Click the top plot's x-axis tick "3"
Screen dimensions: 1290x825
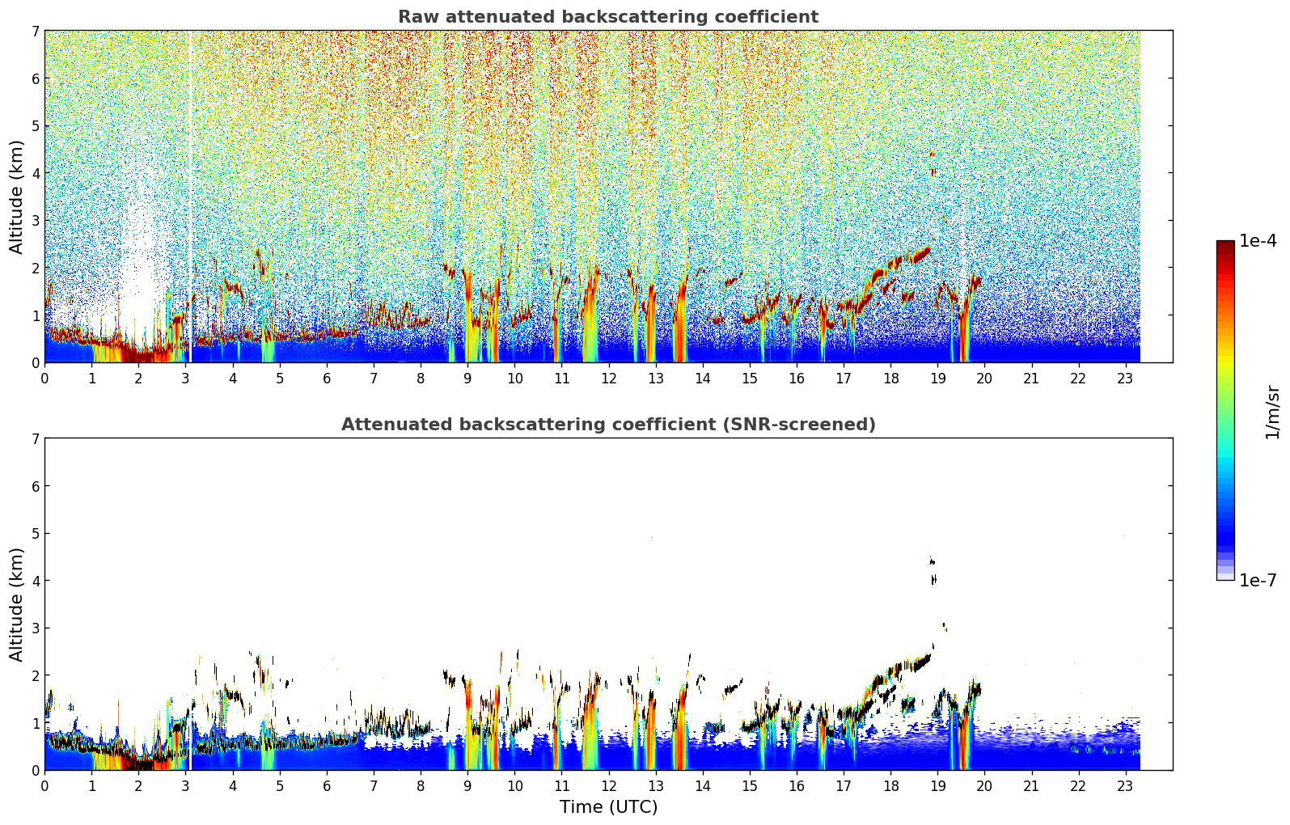pyautogui.click(x=185, y=378)
